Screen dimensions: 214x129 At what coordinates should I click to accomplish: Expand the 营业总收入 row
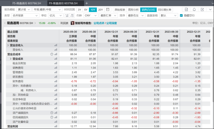[x=8, y=45]
